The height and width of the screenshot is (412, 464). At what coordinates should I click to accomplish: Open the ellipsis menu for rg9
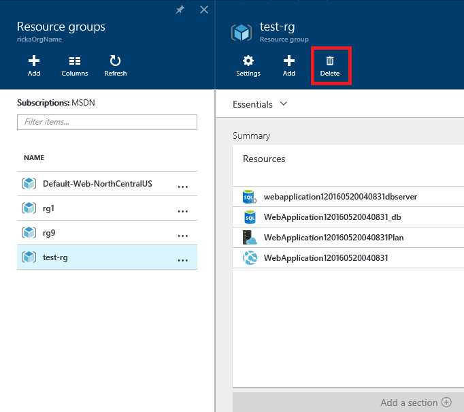pos(182,236)
